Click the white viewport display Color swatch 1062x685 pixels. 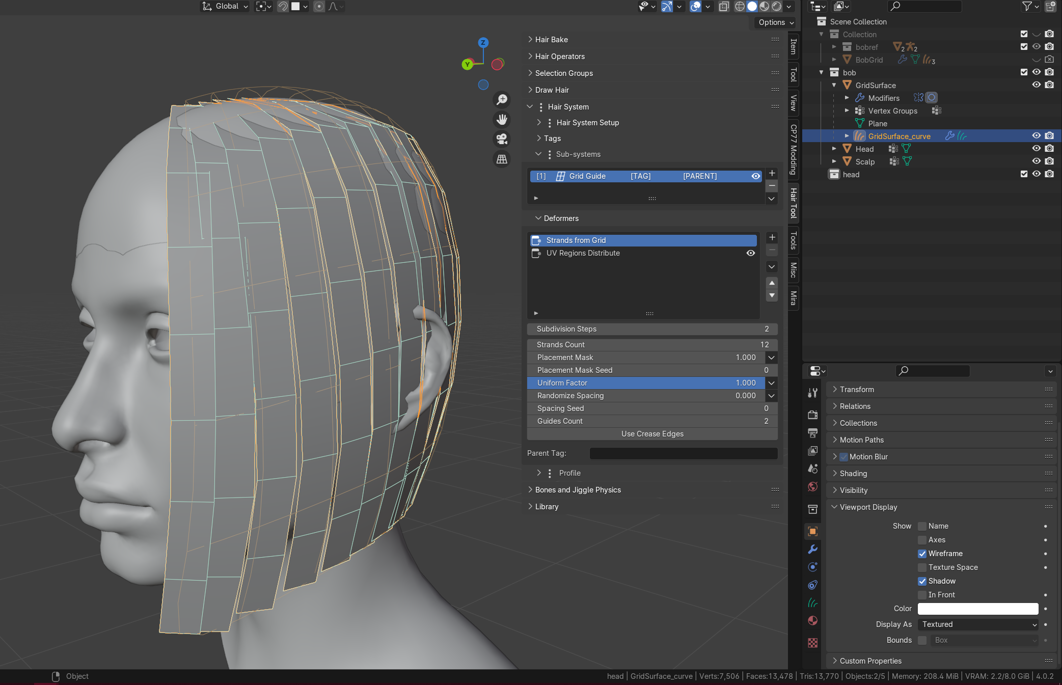(x=977, y=609)
